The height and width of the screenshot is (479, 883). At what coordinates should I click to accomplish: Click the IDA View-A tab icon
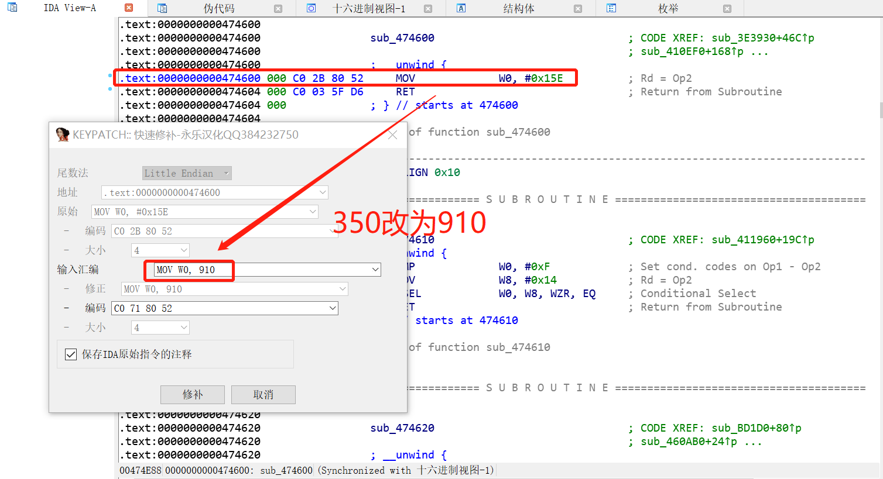pos(12,8)
